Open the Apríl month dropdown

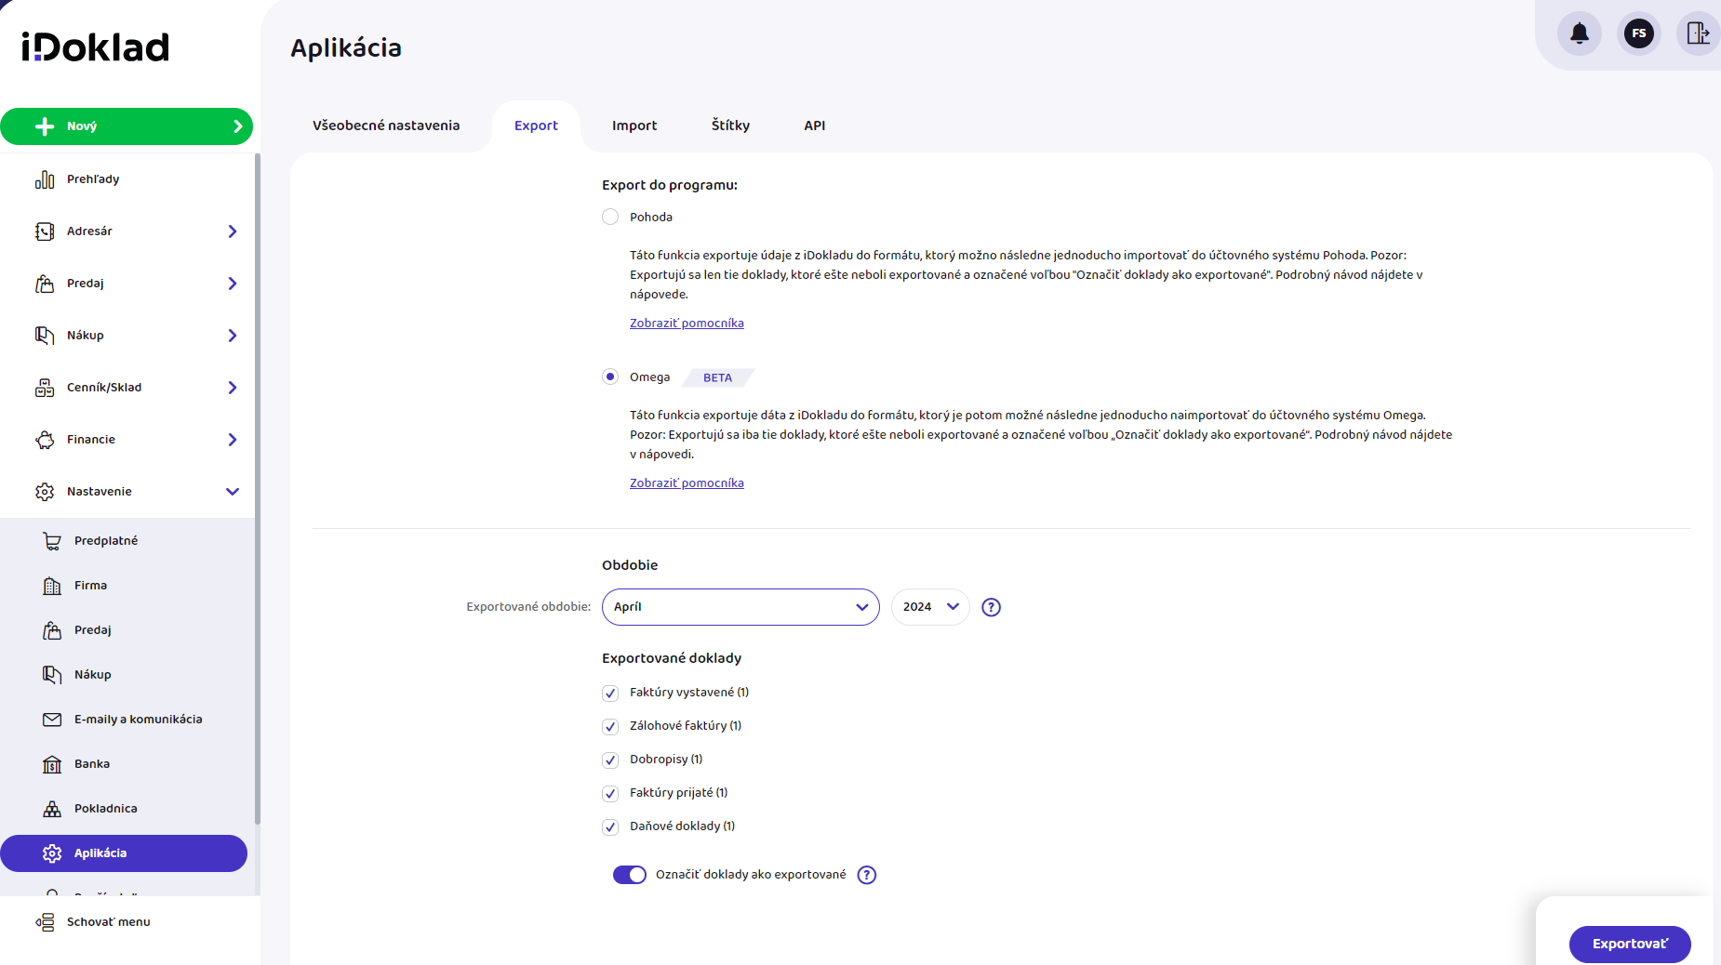(740, 607)
